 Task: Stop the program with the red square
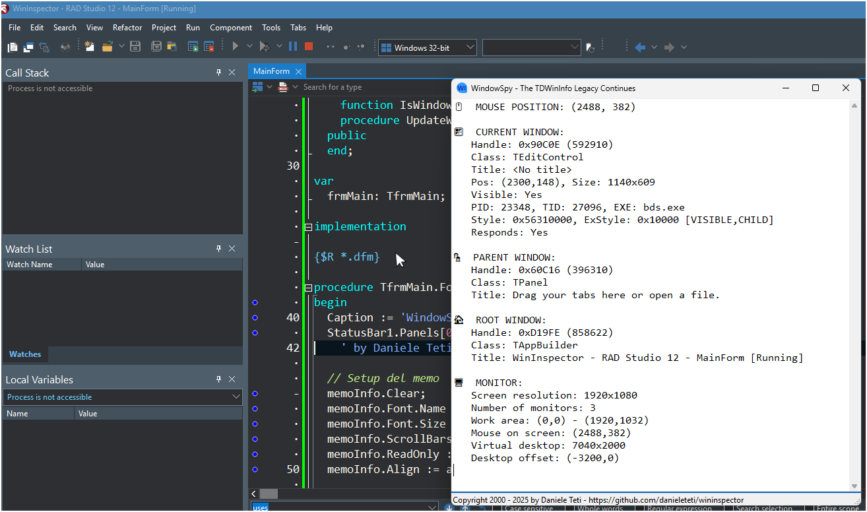click(x=309, y=46)
